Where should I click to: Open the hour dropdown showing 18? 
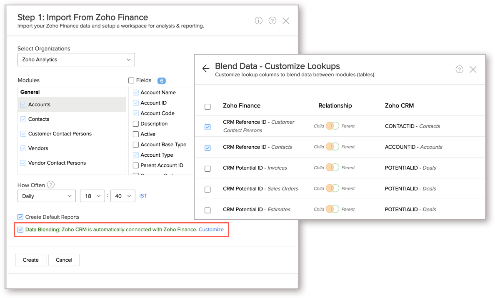(92, 196)
